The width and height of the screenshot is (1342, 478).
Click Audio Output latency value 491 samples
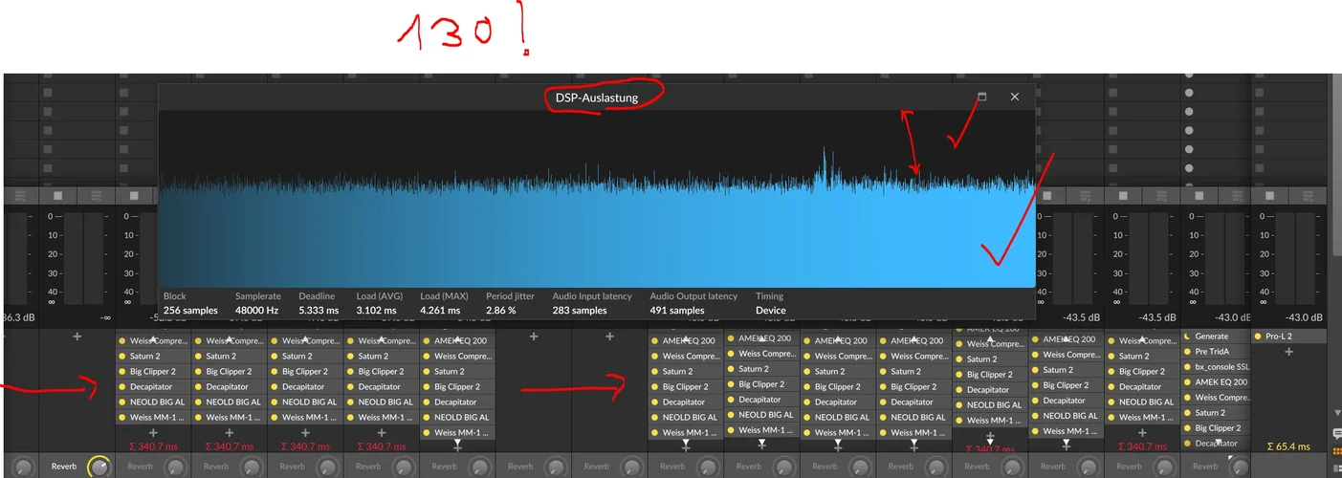point(677,310)
